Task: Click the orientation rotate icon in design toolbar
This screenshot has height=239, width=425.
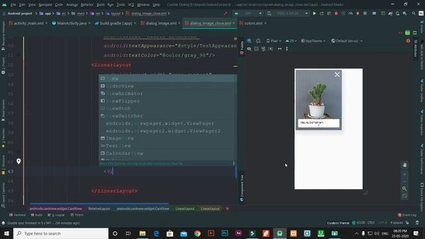Action: [x=258, y=41]
